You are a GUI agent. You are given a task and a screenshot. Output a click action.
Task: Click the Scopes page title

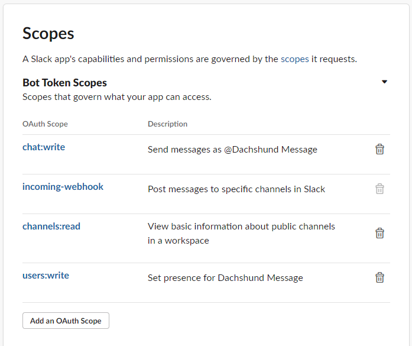pyautogui.click(x=48, y=34)
